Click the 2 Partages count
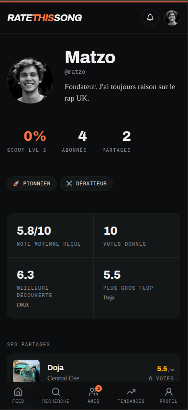 [x=116, y=141]
